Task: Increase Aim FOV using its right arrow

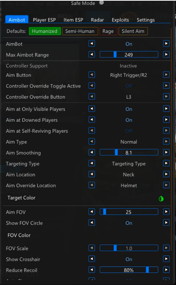Action: pos(166,212)
